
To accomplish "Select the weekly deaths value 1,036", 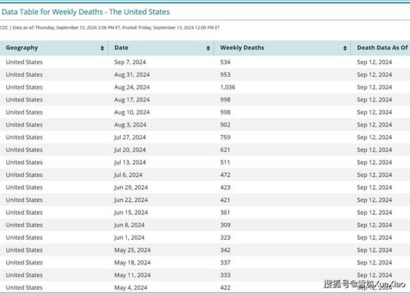I will point(227,87).
